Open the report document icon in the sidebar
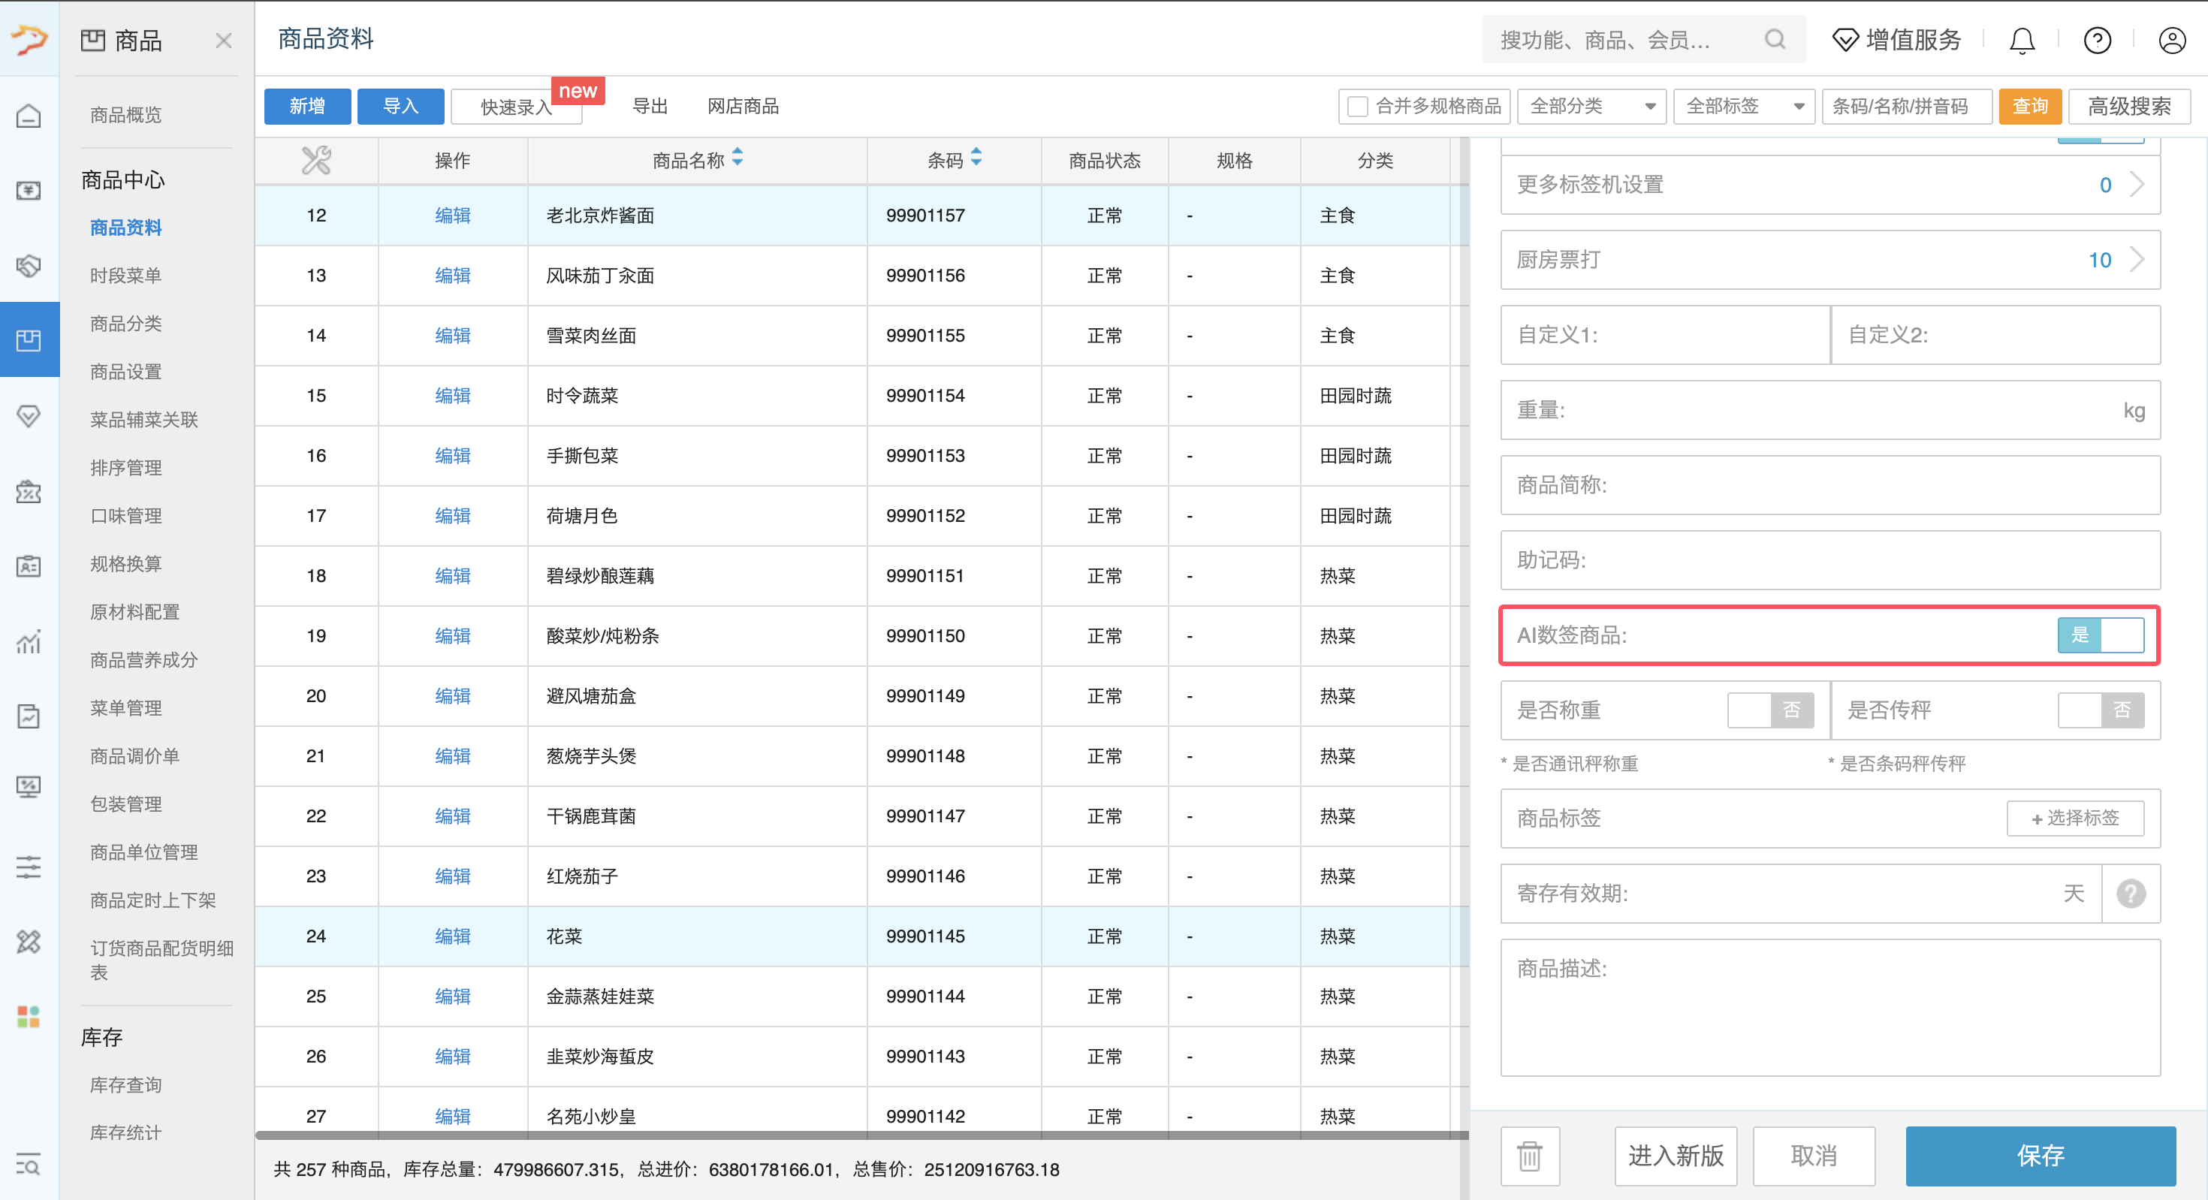 tap(29, 716)
